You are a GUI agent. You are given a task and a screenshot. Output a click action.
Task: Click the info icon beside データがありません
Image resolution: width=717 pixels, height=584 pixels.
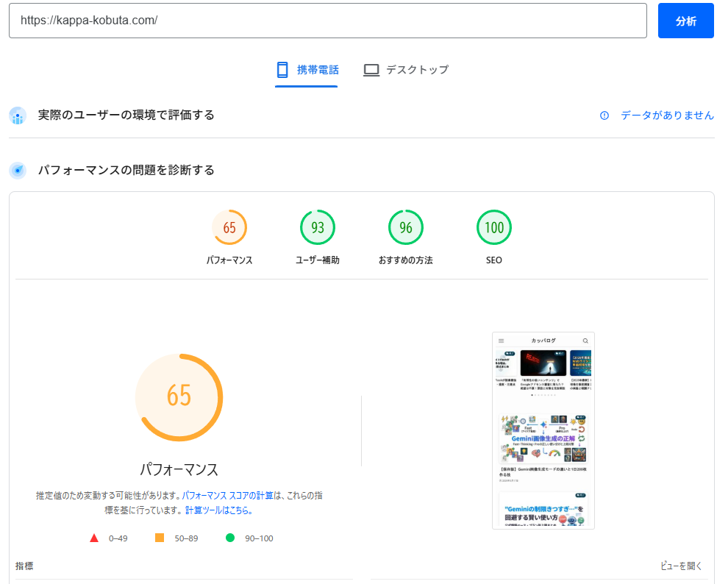[x=604, y=115]
